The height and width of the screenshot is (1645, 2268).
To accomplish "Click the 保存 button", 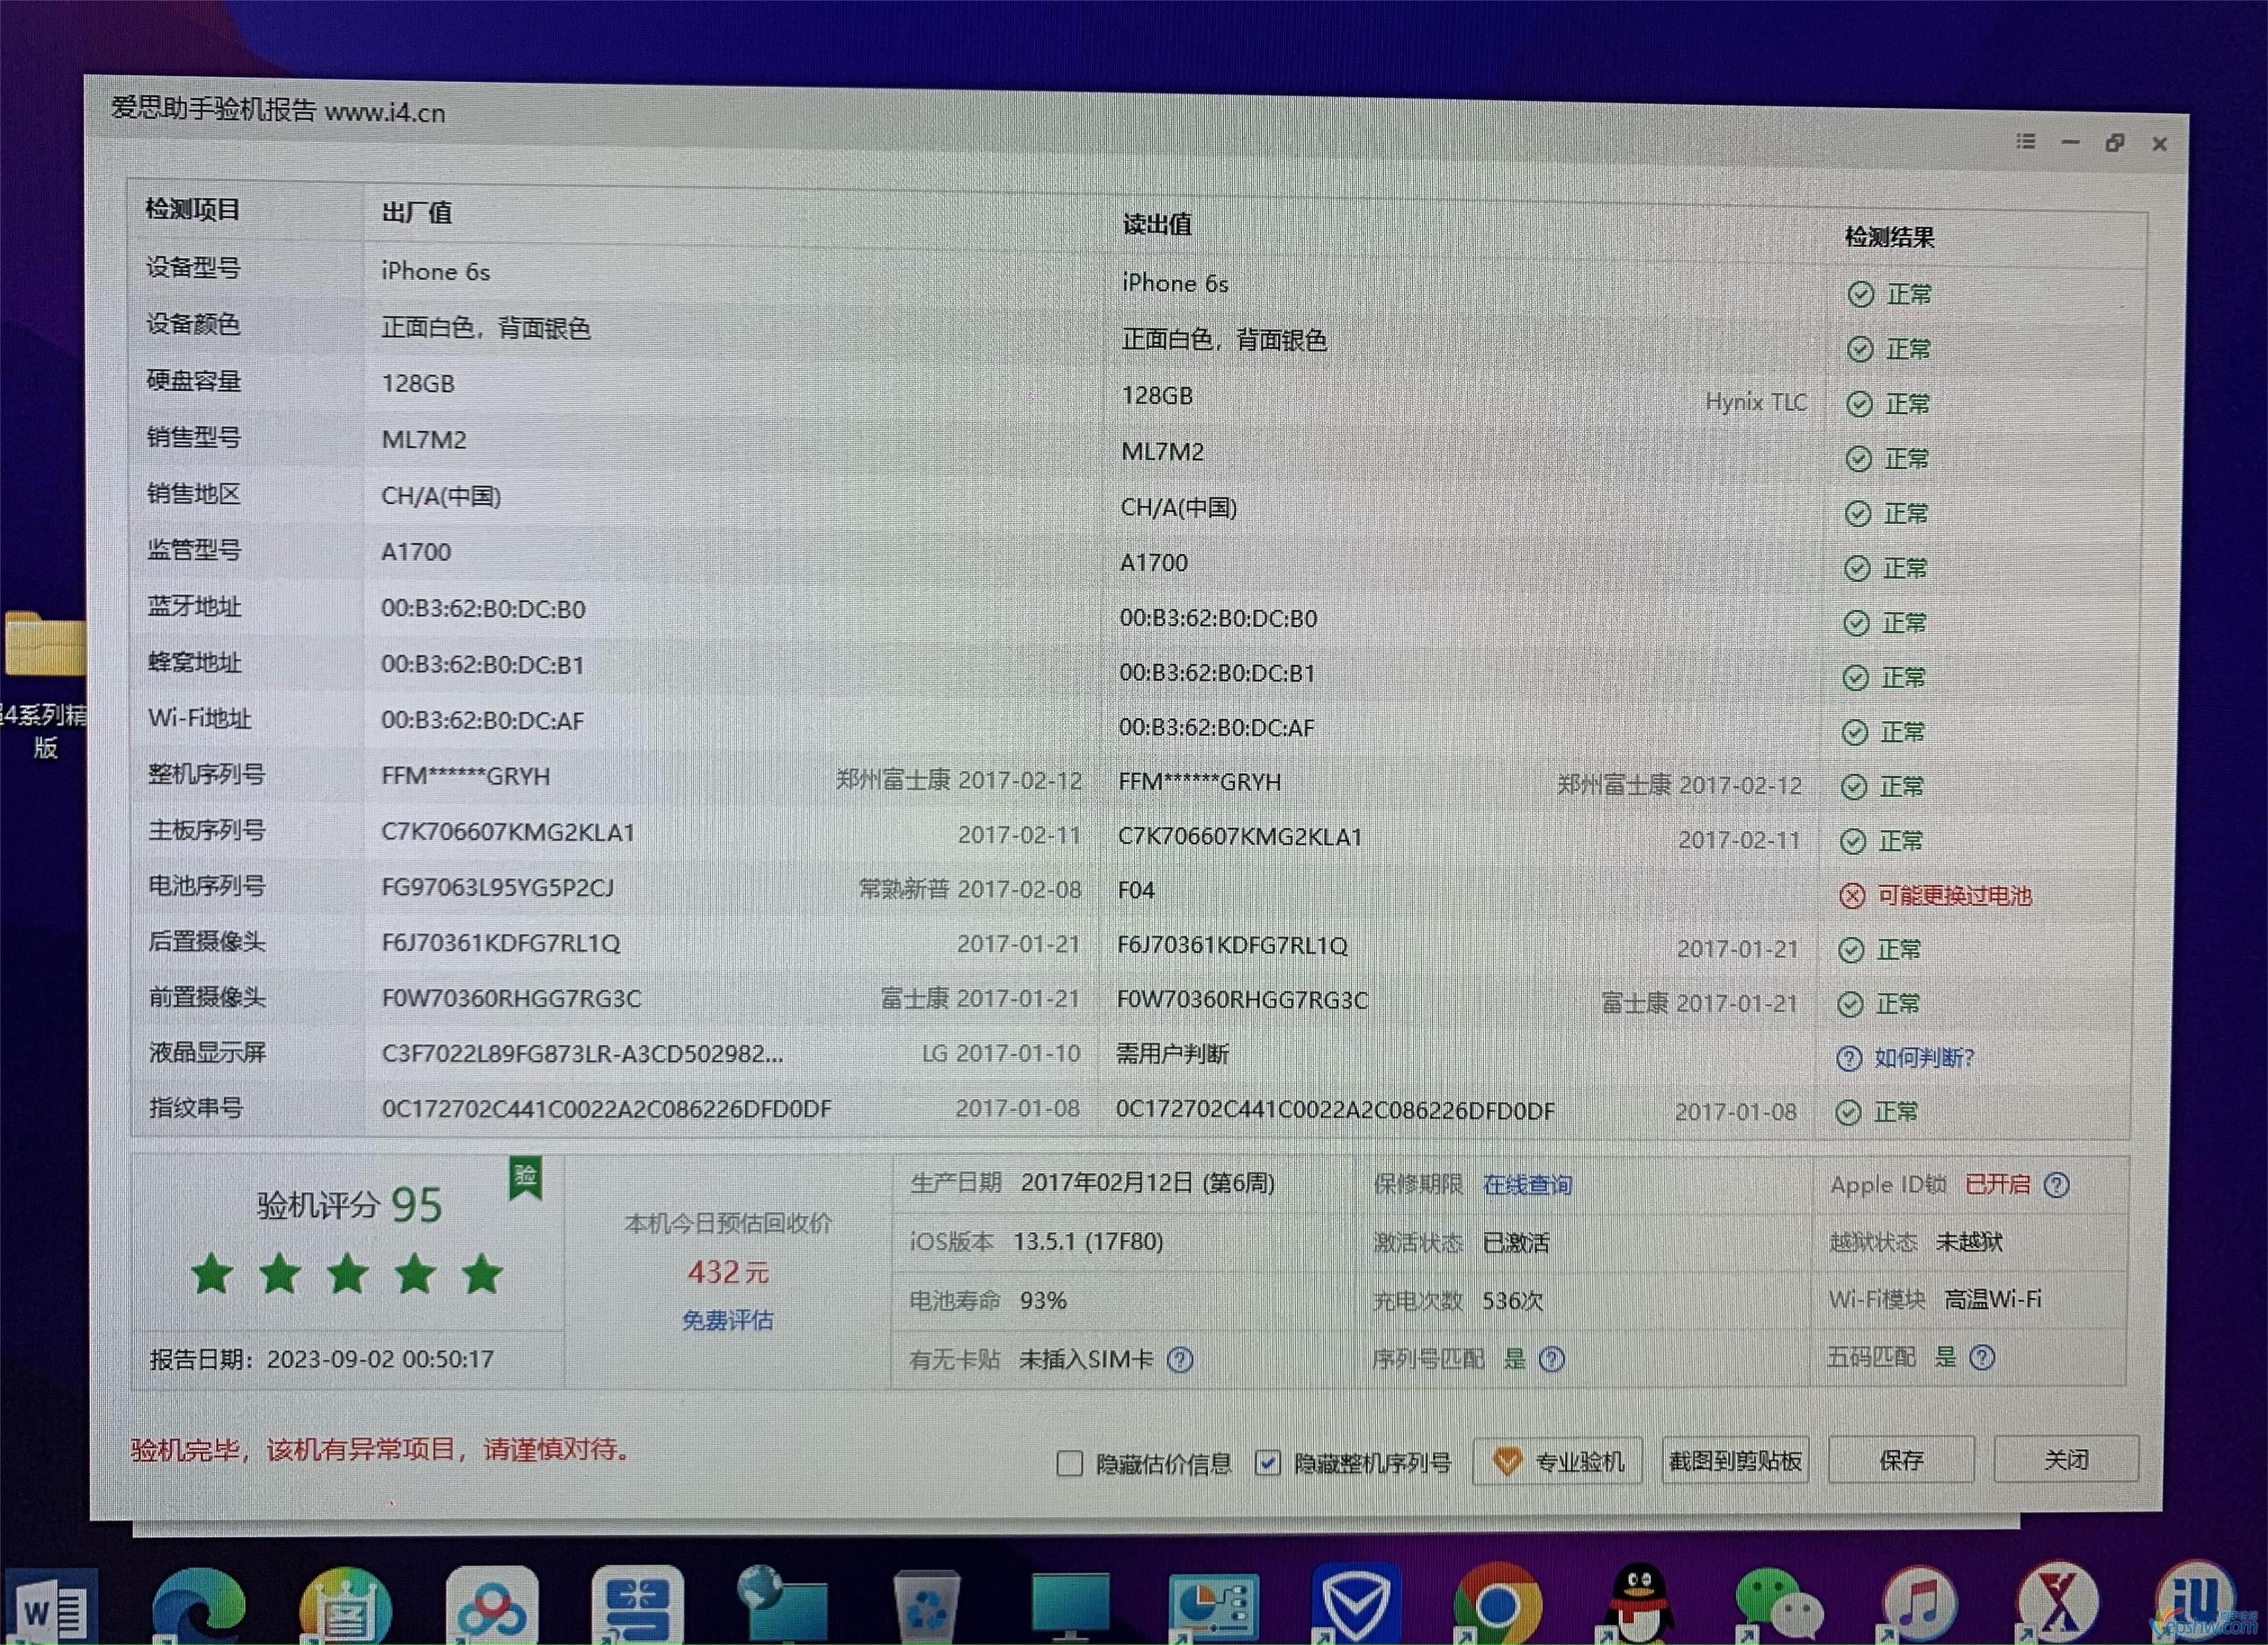I will [x=1901, y=1460].
